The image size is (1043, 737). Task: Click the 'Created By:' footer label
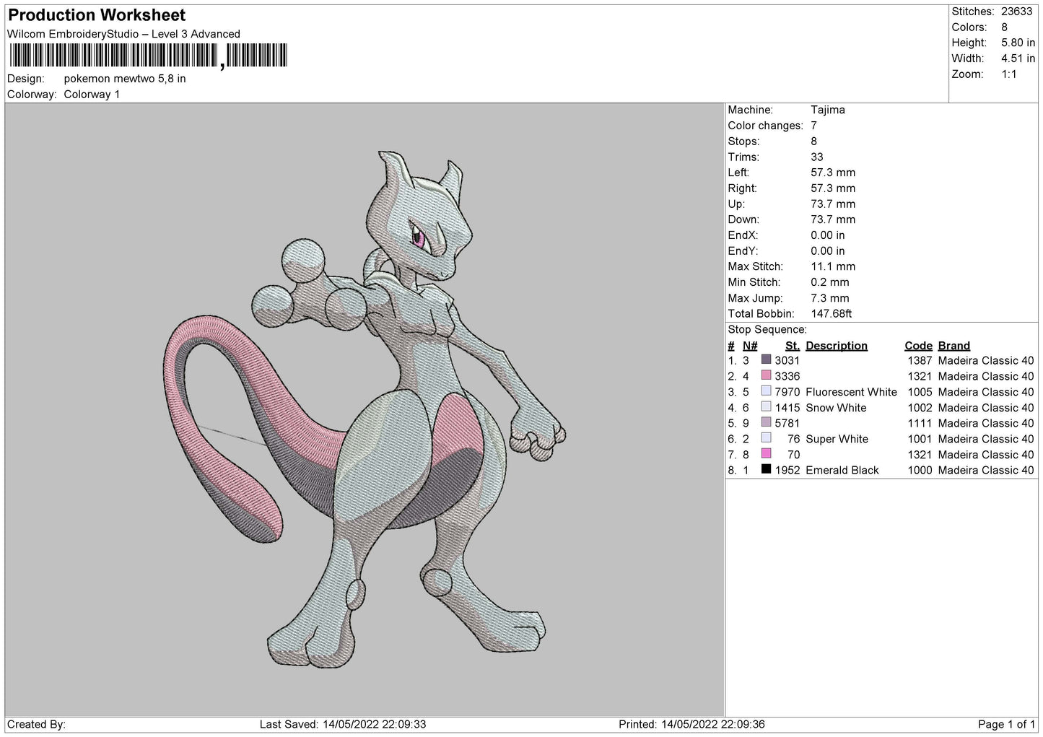(x=37, y=724)
